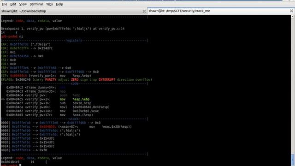Click the 'registers' section header
Screen dimensions: 295x166
click(74, 41)
